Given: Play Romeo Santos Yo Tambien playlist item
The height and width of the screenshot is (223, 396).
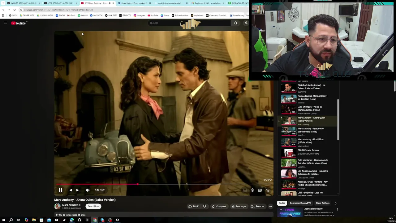Looking at the screenshot, I should (x=308, y=99).
